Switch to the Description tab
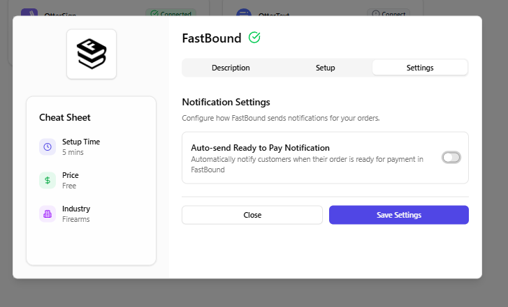This screenshot has width=508, height=307. [231, 68]
